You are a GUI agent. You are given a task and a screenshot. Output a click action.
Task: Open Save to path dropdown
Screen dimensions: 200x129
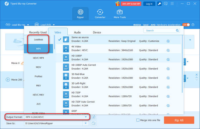(x=86, y=123)
